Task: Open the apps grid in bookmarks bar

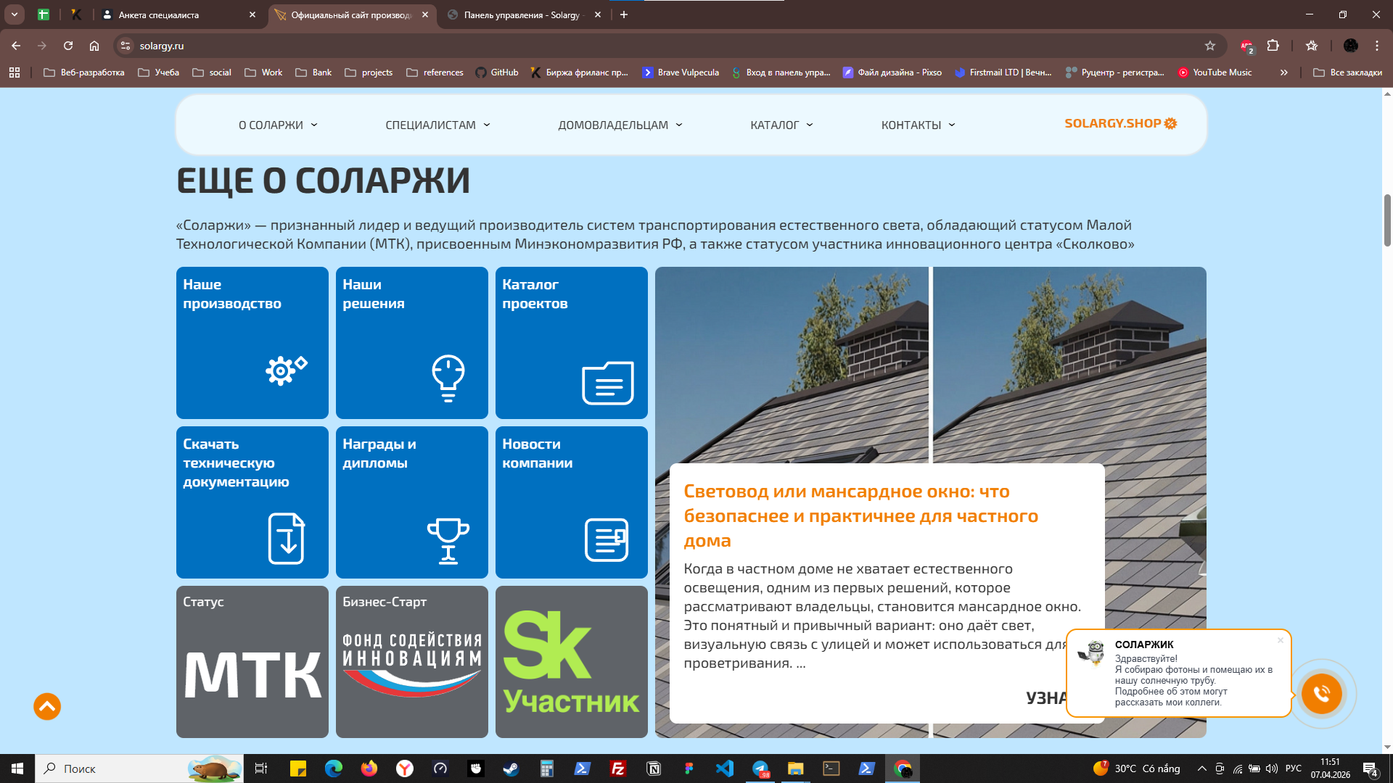Action: [x=15, y=72]
